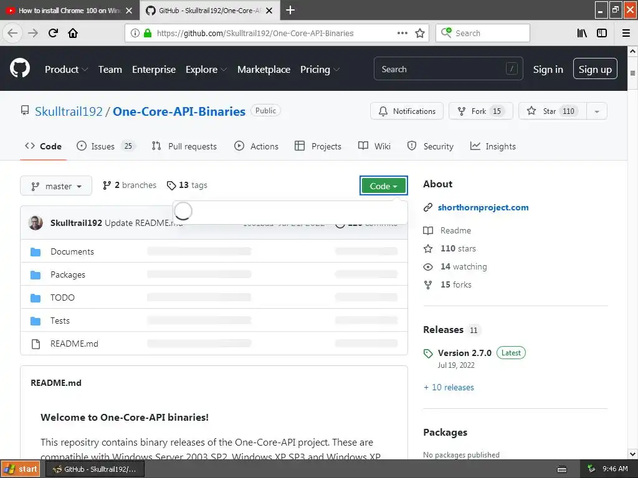
Task: Open the browser home page
Action: click(73, 33)
